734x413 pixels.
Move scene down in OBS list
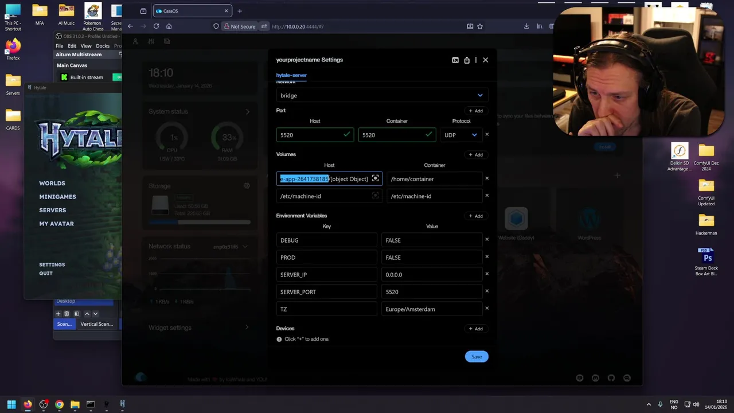click(95, 314)
